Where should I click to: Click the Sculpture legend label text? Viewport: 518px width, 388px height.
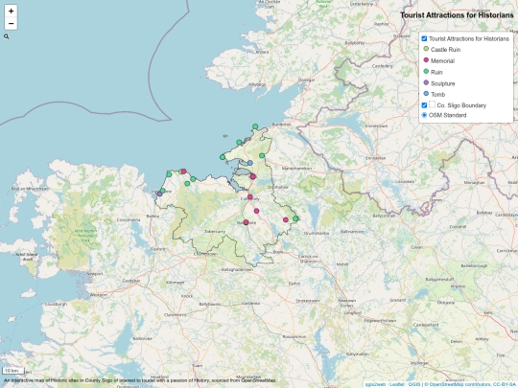coord(442,83)
